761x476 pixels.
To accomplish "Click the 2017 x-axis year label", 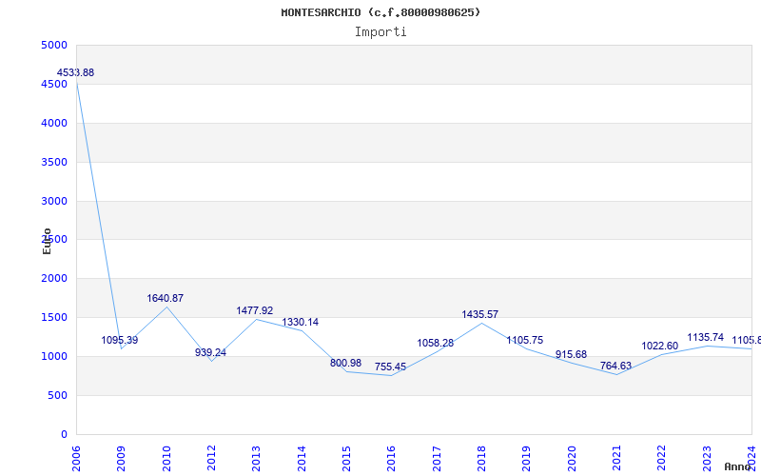I will [x=437, y=458].
